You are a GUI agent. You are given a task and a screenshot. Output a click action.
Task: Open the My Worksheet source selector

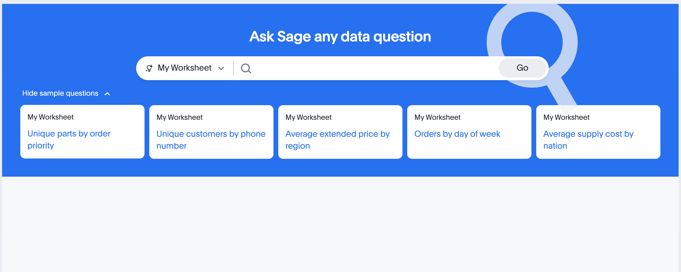[184, 68]
